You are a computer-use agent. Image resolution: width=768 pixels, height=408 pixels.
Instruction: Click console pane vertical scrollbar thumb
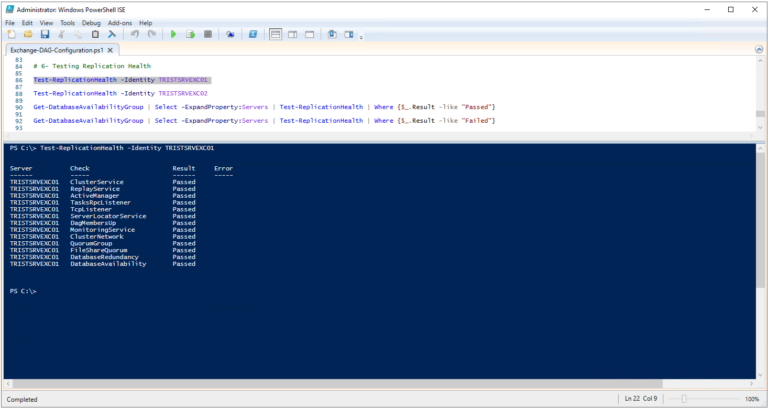pos(760,220)
